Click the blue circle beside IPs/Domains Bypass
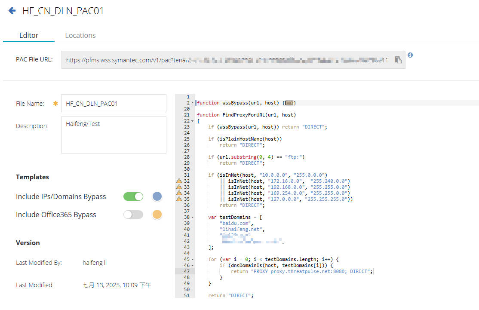Image resolution: width=479 pixels, height=310 pixels. [157, 196]
